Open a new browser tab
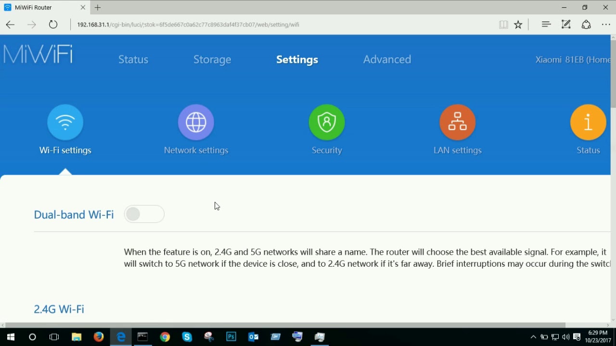This screenshot has width=616, height=346. [x=98, y=8]
